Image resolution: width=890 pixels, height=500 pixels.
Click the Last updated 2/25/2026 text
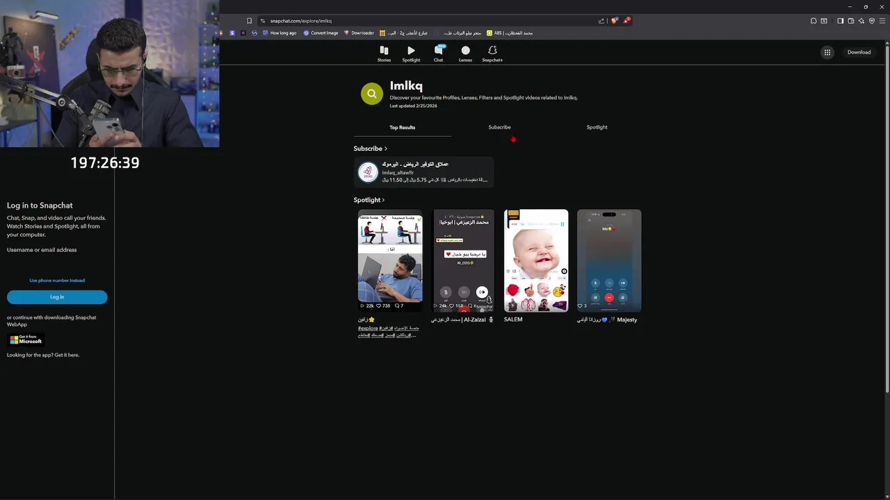click(x=413, y=106)
